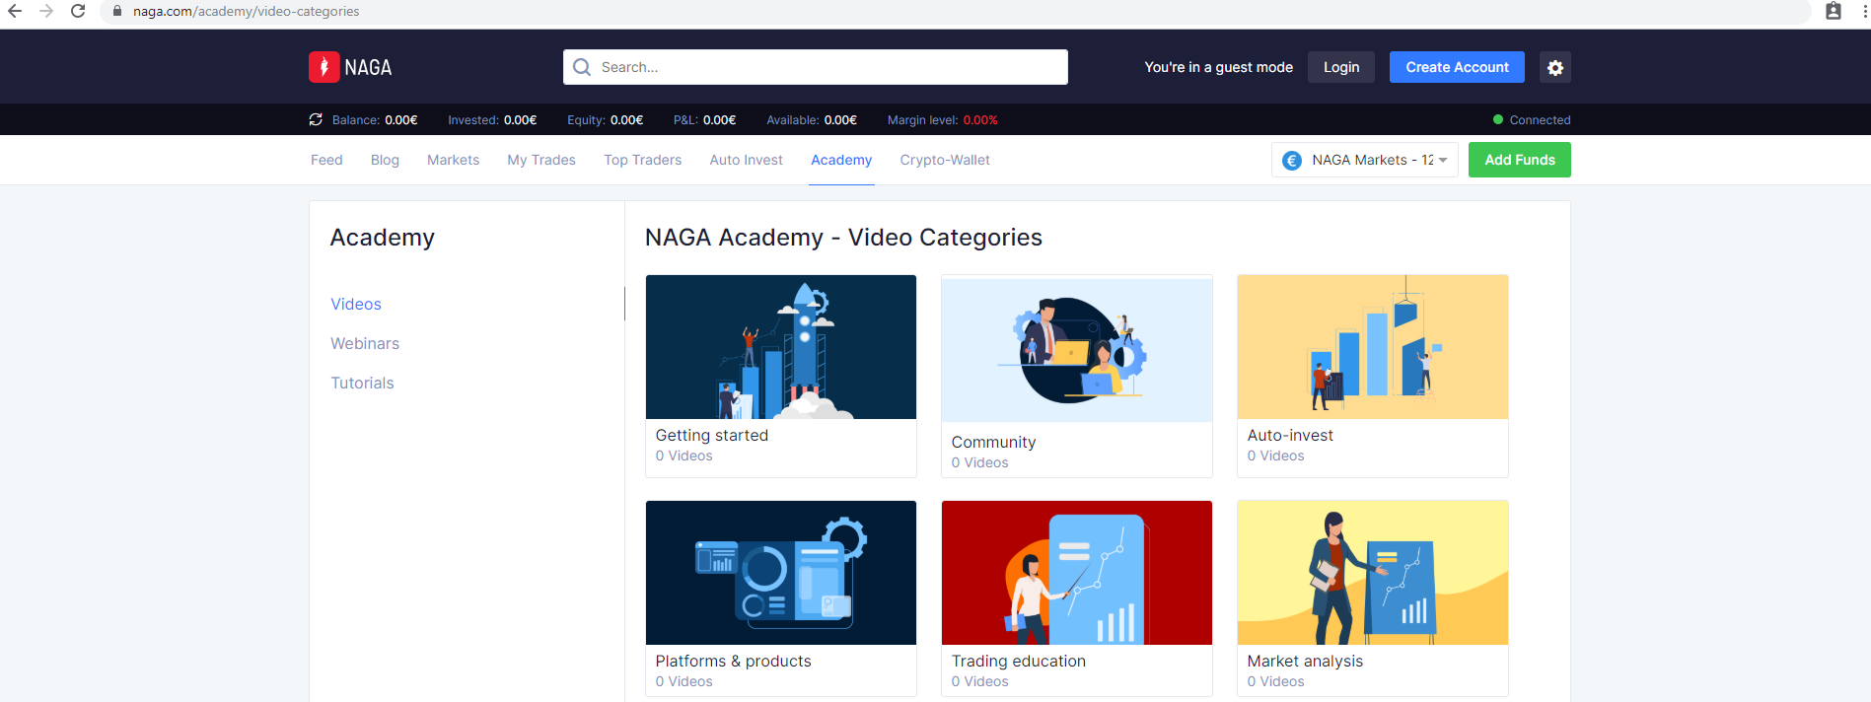The width and height of the screenshot is (1871, 702).
Task: Click the 'Platforms & products' title
Action: (733, 661)
